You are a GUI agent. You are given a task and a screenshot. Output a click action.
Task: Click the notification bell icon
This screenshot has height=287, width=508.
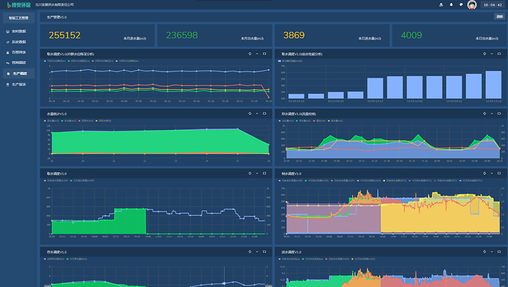451,5
